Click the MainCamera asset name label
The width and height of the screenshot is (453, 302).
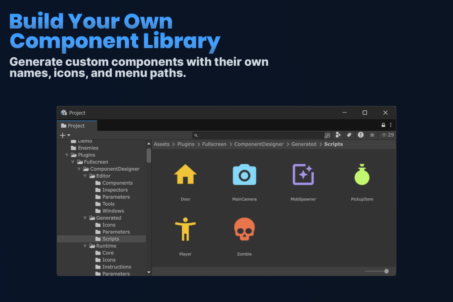pos(244,199)
